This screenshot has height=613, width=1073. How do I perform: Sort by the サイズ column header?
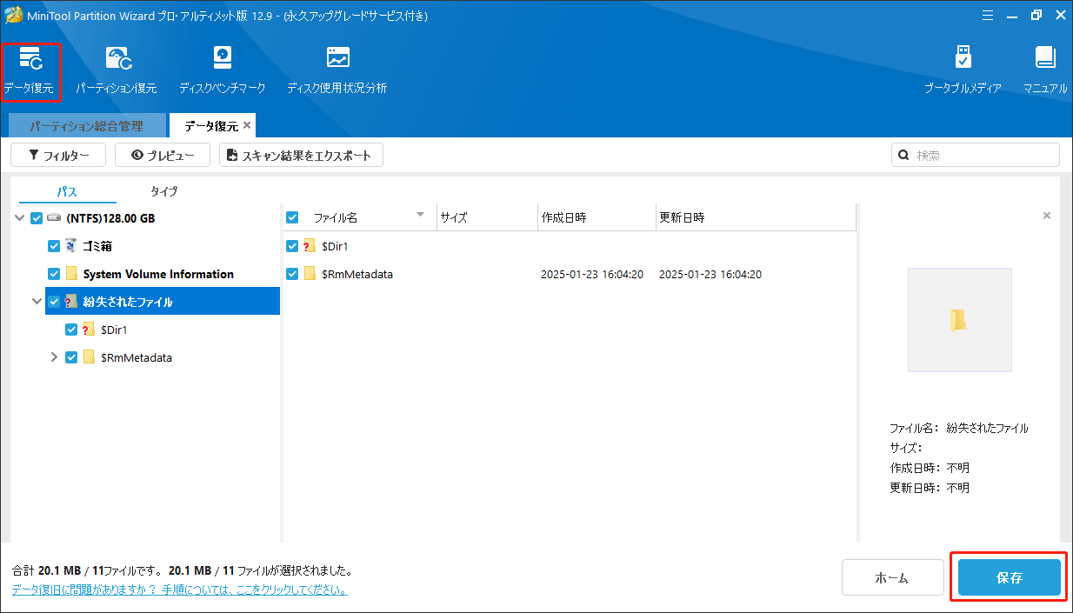click(x=487, y=217)
